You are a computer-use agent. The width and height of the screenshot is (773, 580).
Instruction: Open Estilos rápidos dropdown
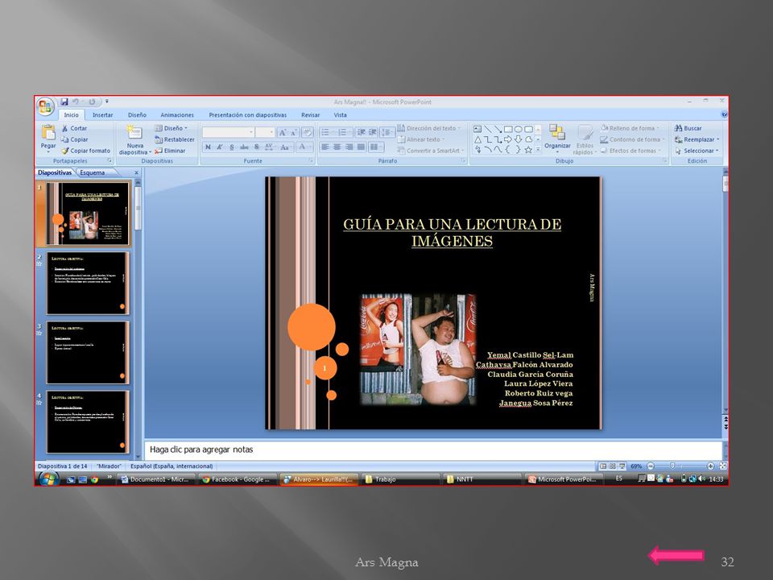[x=585, y=139]
